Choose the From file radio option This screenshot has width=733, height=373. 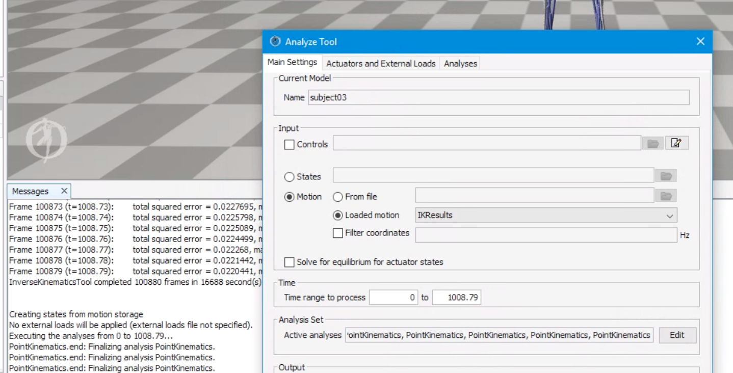(337, 196)
